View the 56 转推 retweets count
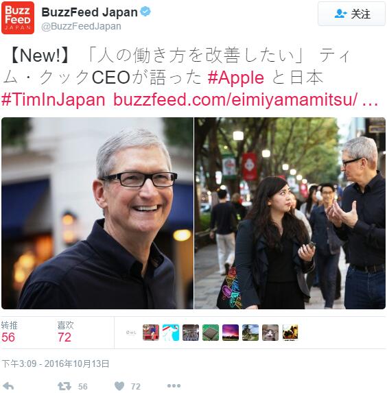Viewport: 387px width, 393px height. coord(9,332)
